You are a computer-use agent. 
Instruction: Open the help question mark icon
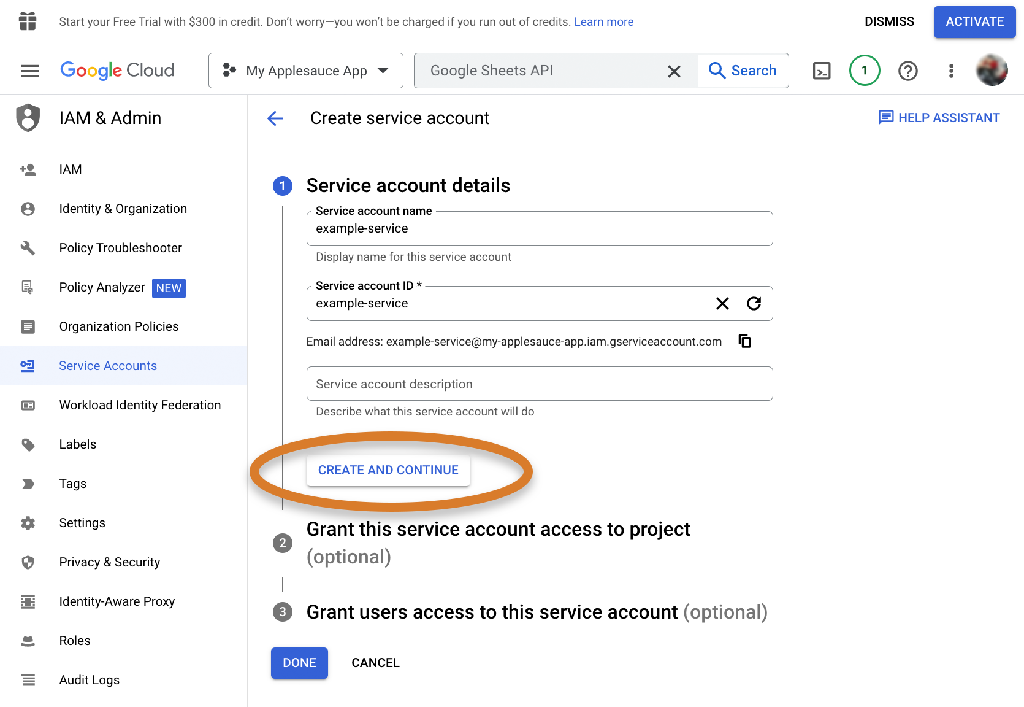908,71
